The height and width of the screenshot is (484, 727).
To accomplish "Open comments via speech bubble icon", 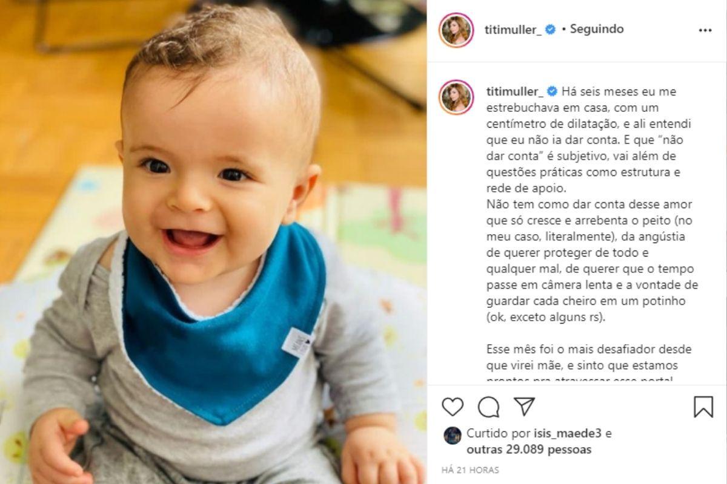I will [x=488, y=407].
